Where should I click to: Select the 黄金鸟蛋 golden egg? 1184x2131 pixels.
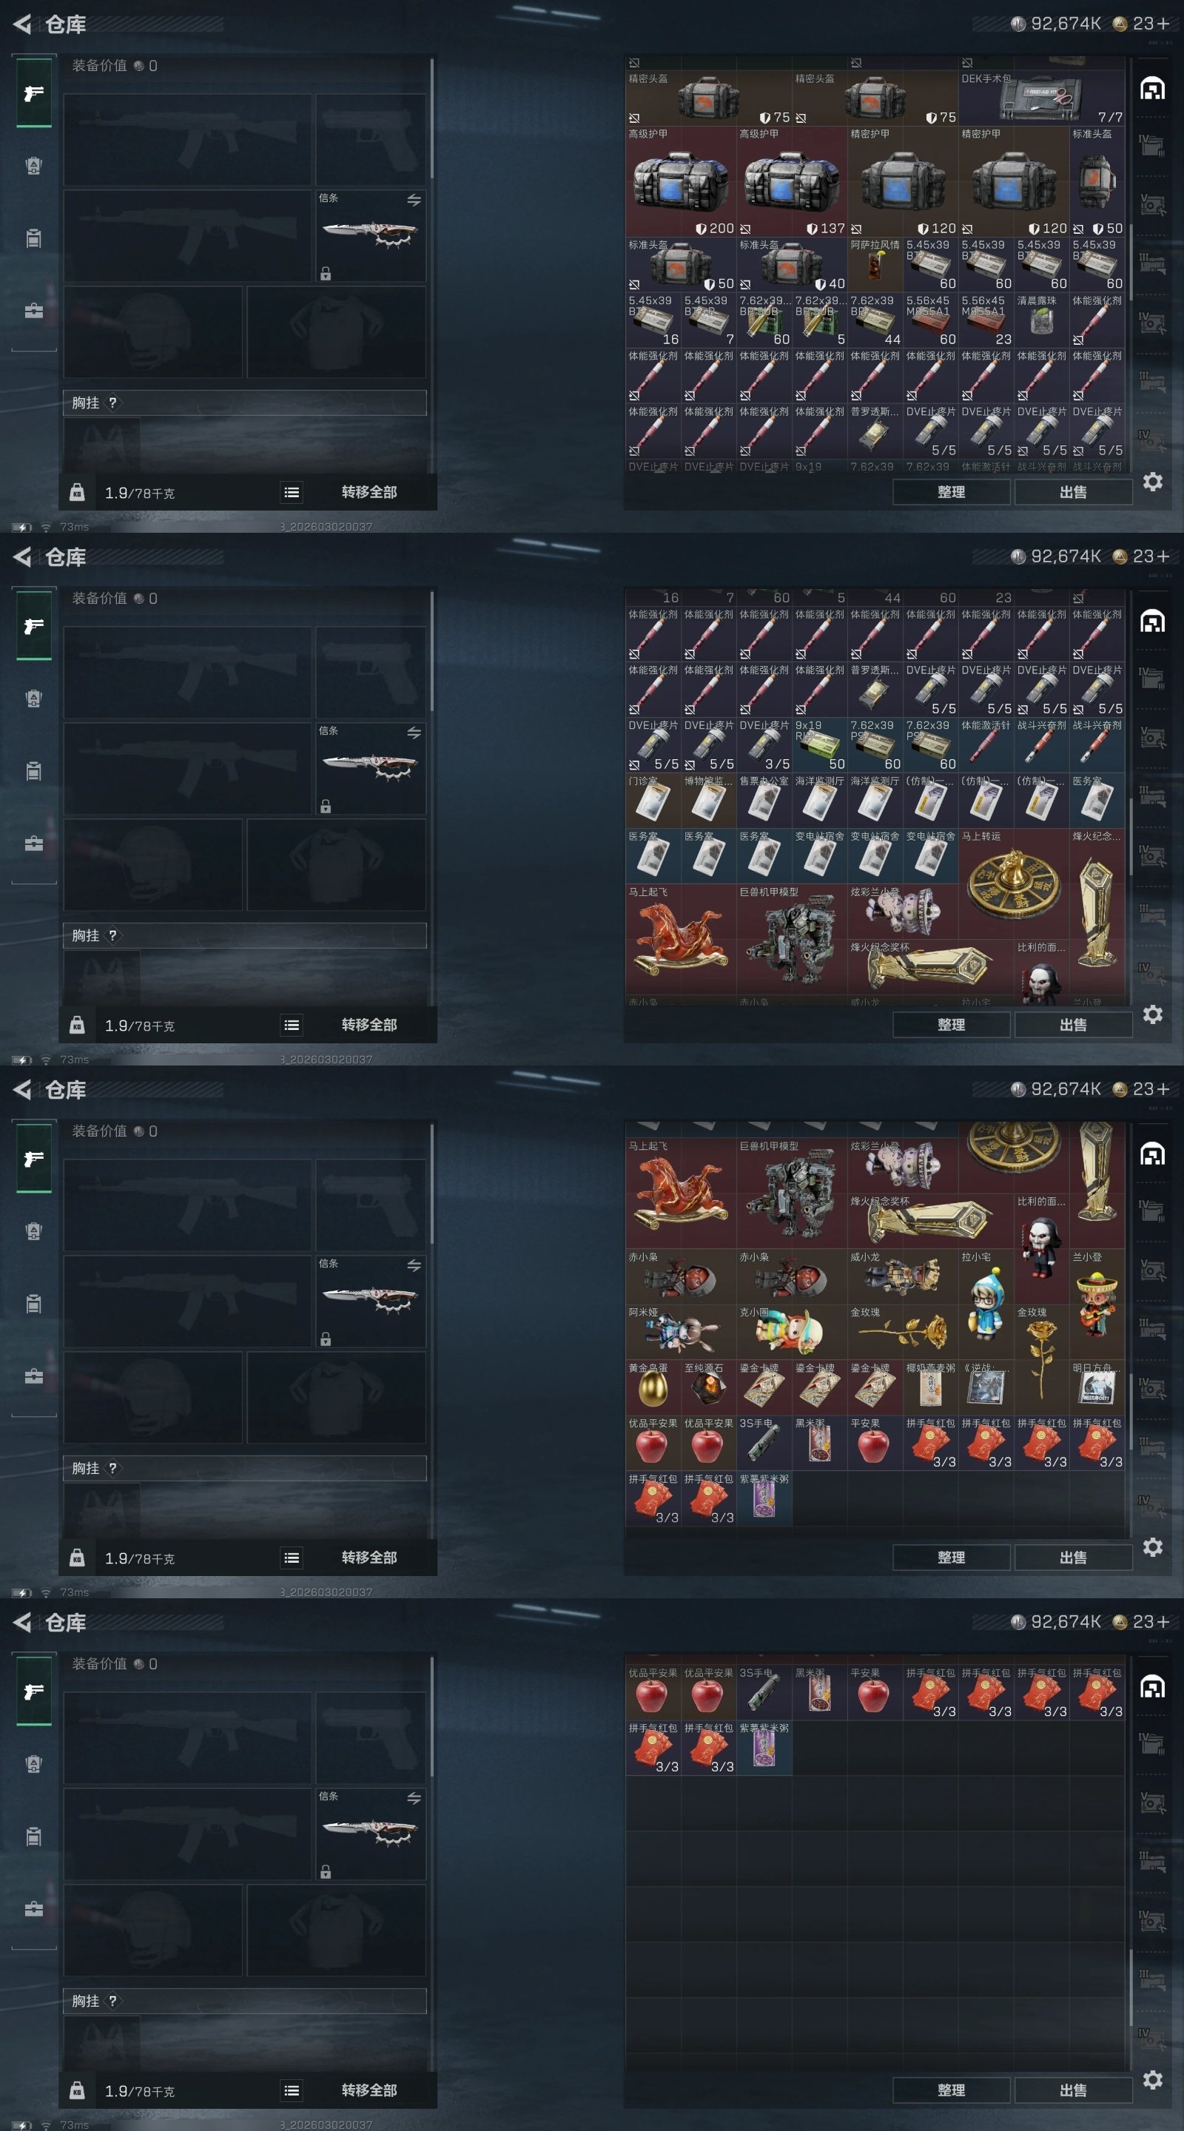coord(653,1387)
